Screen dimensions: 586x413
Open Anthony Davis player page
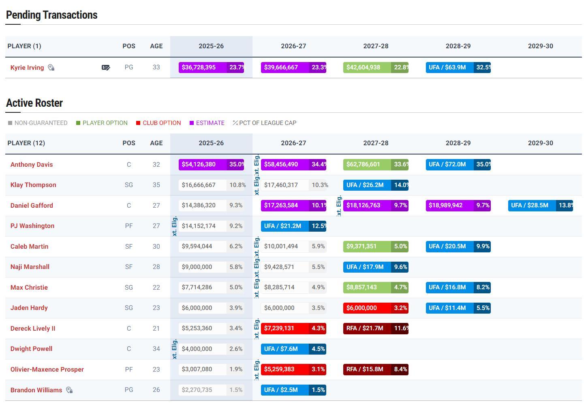32,165
